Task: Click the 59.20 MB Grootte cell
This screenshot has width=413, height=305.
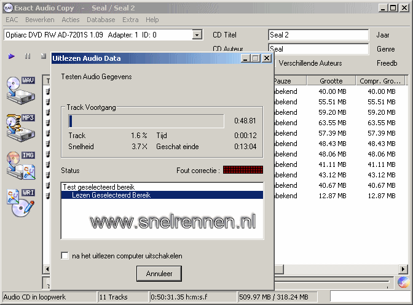Action: pyautogui.click(x=332, y=112)
